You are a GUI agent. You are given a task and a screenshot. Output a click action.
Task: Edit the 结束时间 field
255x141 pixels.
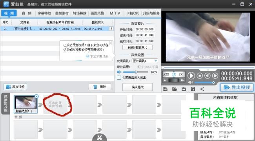145,35
